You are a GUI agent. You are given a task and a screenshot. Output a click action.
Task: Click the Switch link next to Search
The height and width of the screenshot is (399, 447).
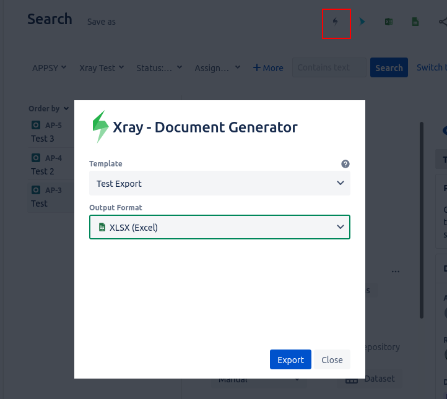[x=432, y=67]
